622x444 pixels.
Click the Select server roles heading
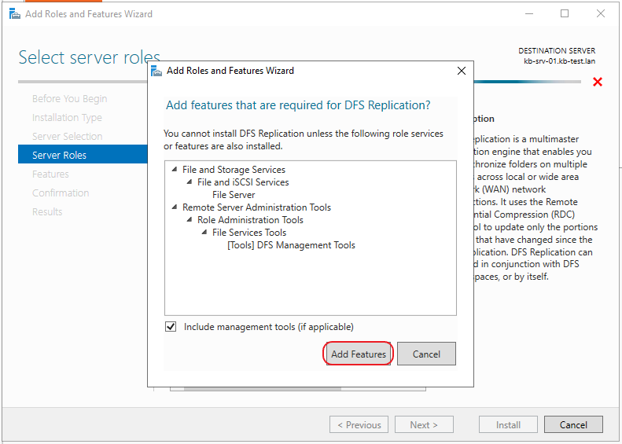[90, 57]
